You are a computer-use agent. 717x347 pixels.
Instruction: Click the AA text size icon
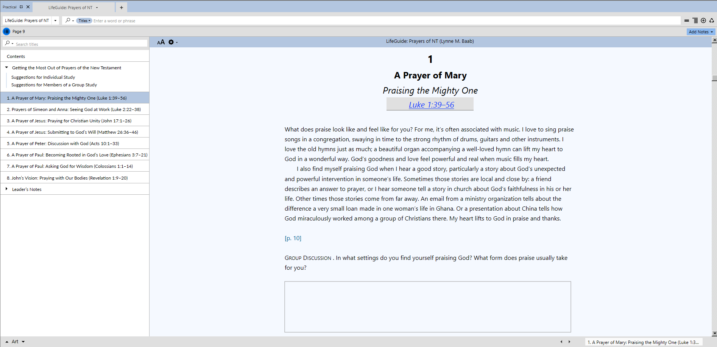[x=161, y=42]
